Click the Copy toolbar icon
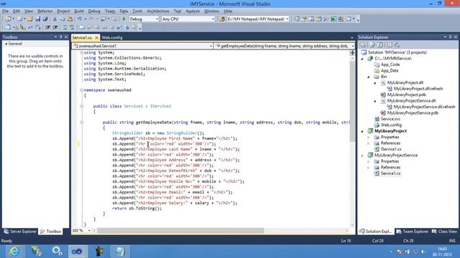Screen dimensions: 460x258 [x=63, y=19]
